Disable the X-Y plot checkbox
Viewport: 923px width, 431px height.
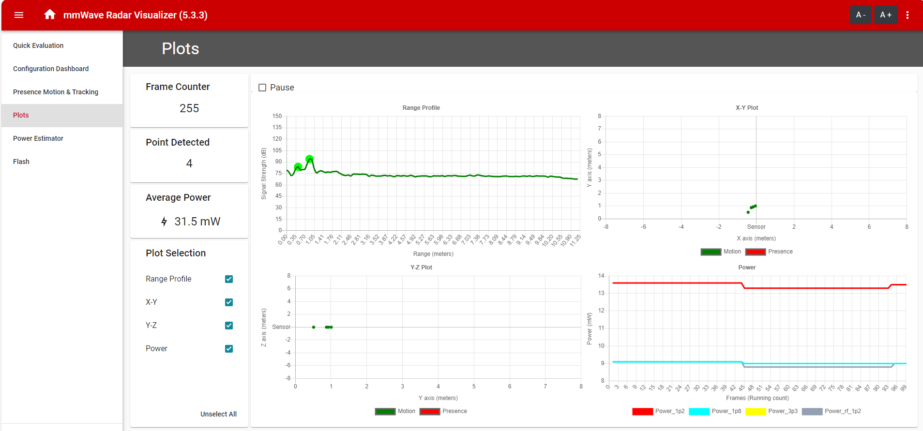coord(229,302)
